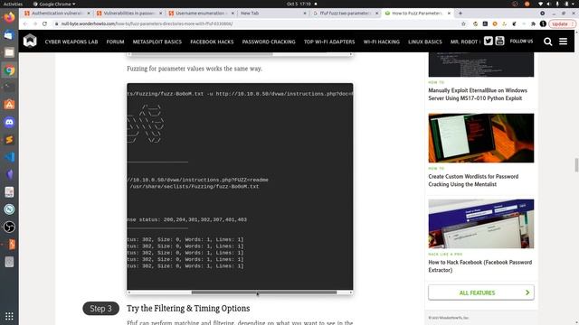Click the Chrome Update button

click(562, 23)
